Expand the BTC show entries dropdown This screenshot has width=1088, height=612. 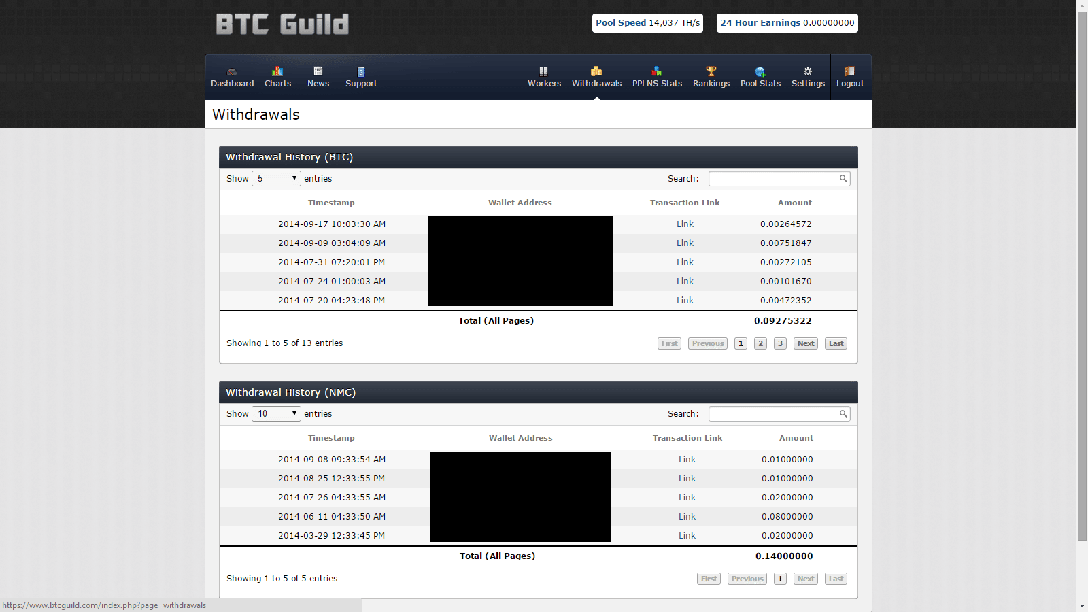pos(276,179)
